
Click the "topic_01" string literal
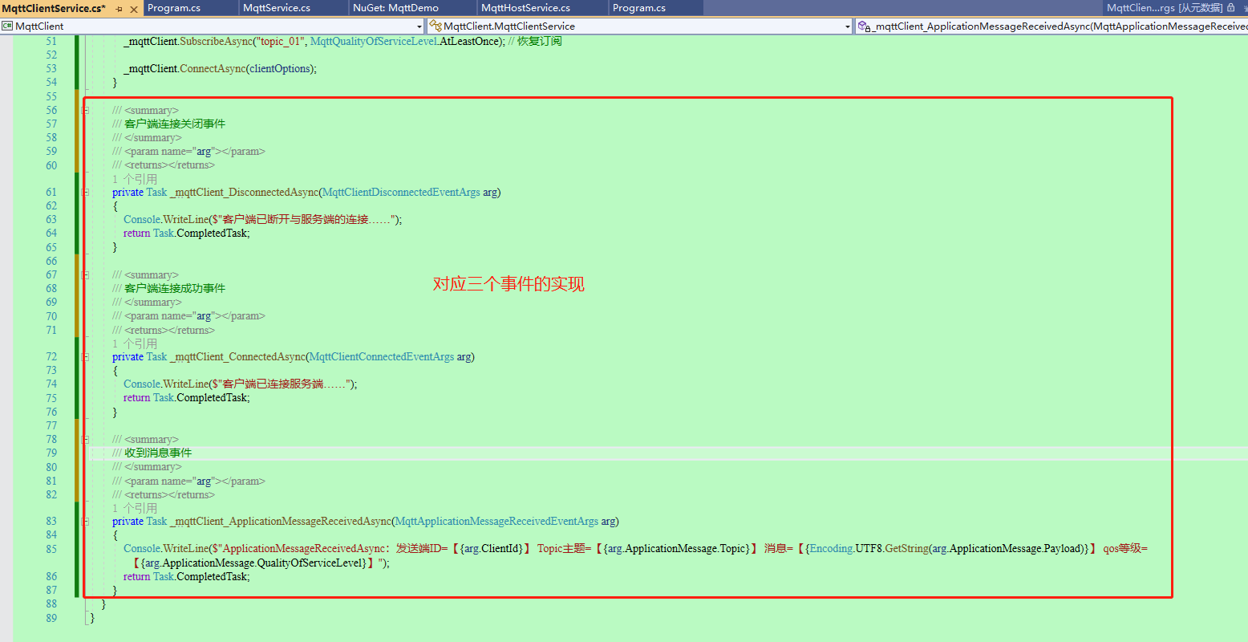pos(282,42)
